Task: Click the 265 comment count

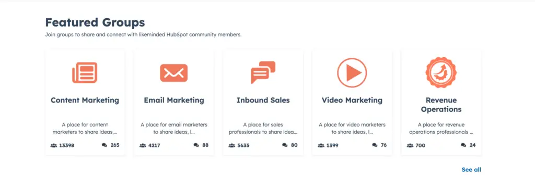Action: pyautogui.click(x=115, y=145)
